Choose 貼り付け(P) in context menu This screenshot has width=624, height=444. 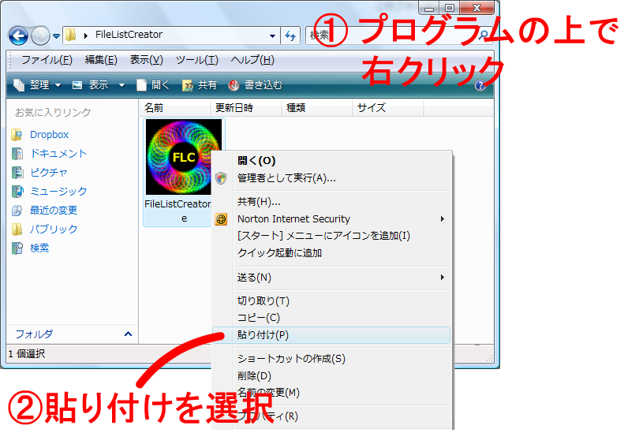click(x=331, y=335)
